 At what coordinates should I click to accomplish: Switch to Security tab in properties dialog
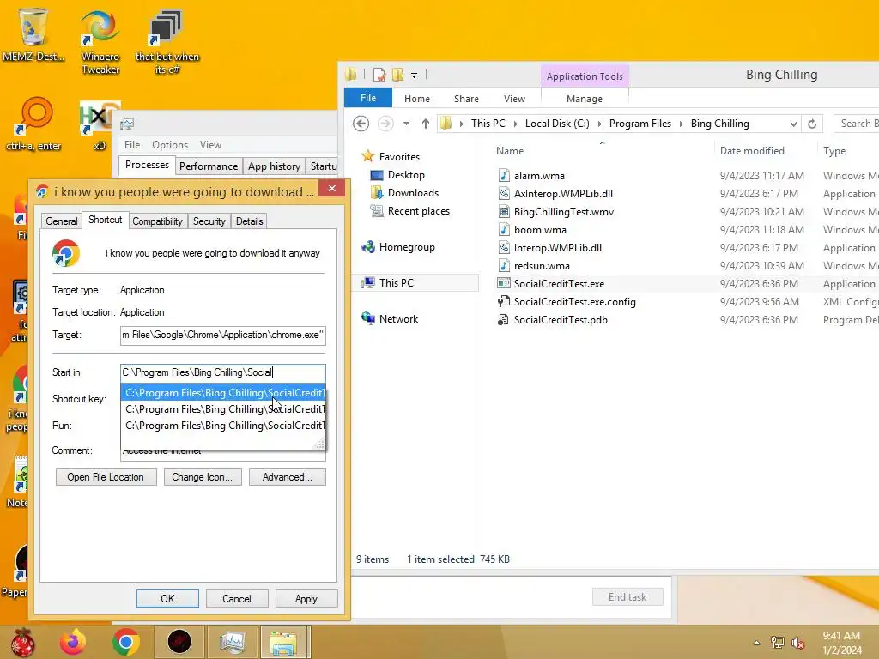click(209, 221)
